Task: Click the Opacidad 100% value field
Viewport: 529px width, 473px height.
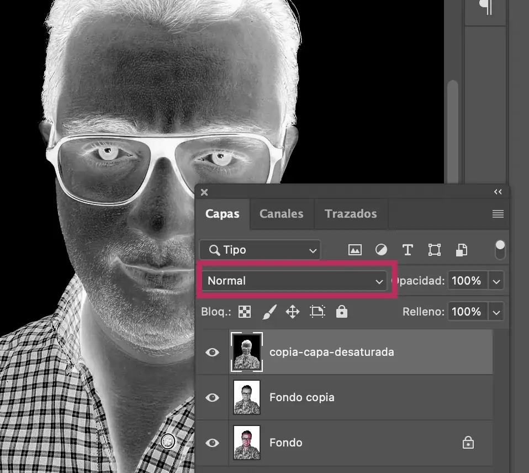Action: point(468,281)
